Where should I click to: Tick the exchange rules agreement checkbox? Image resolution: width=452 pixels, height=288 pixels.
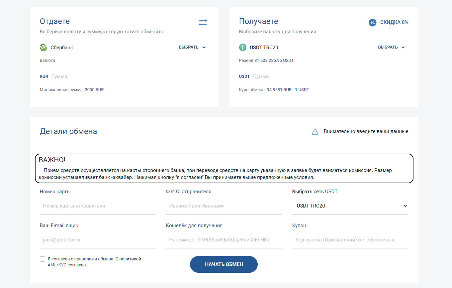tap(43, 259)
